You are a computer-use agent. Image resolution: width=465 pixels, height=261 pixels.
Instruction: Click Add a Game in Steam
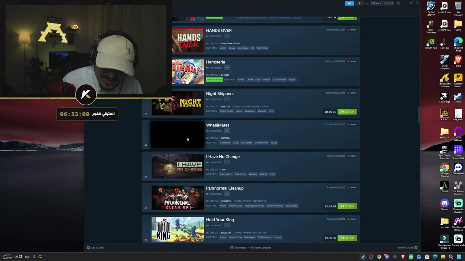pos(95,248)
